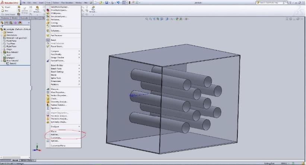
Task: Click the Format Painter icon in menu
Action: (48, 61)
